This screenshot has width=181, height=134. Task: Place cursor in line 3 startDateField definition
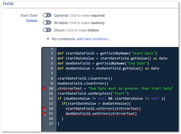point(107,53)
